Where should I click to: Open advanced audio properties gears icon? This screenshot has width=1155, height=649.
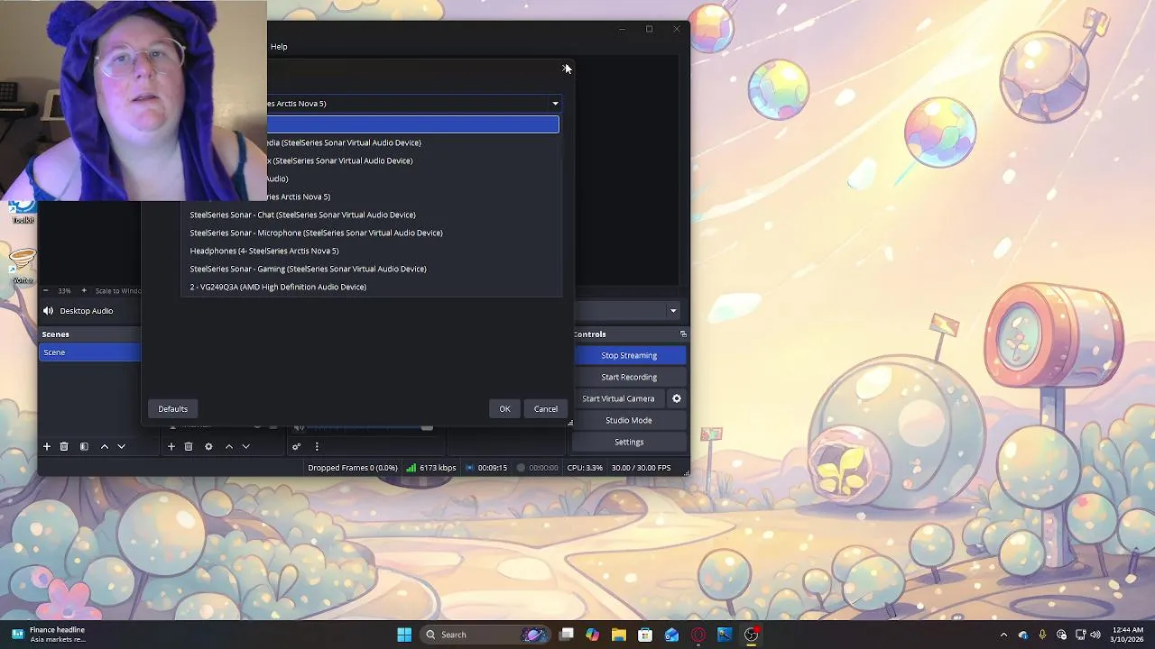296,446
